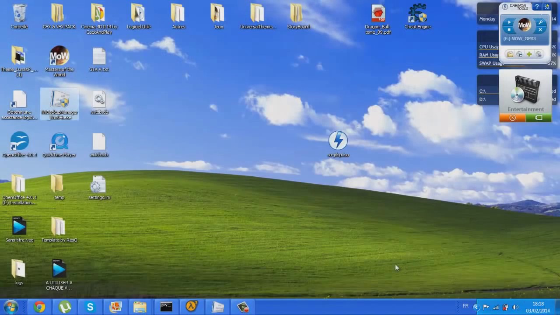The width and height of the screenshot is (560, 315).
Task: Open Skype from the taskbar
Action: point(90,307)
